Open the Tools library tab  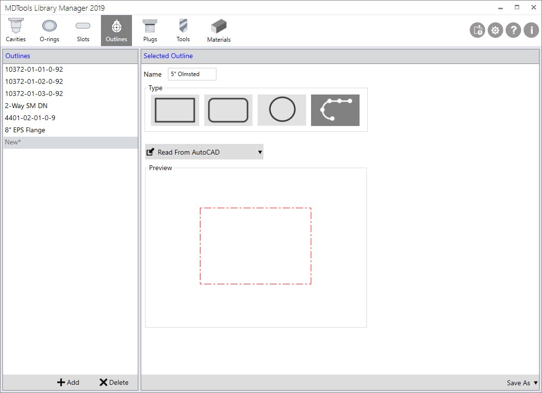tap(183, 31)
